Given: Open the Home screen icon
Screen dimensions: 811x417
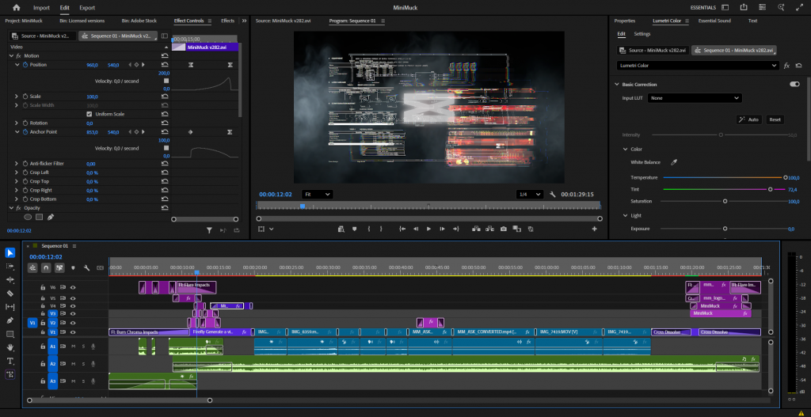Looking at the screenshot, I should (16, 7).
